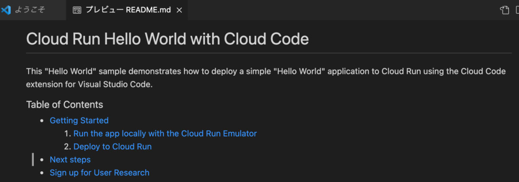
Task: Click the Table of Contents heading
Action: click(64, 105)
